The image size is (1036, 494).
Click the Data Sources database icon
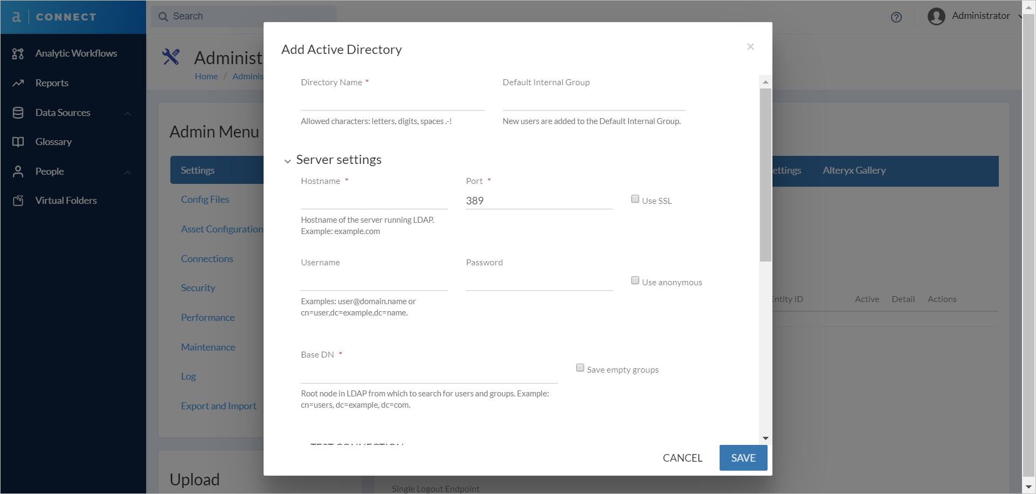click(x=18, y=113)
